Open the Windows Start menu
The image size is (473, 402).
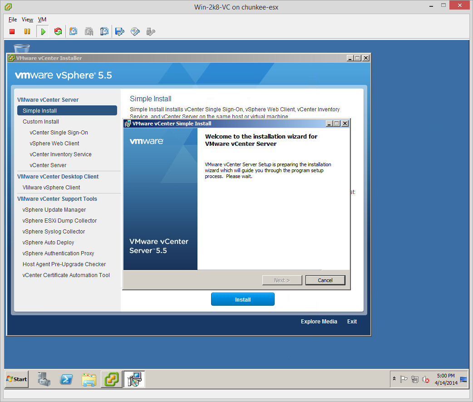[x=17, y=379]
